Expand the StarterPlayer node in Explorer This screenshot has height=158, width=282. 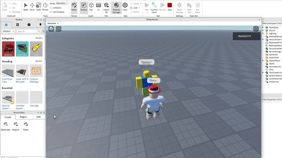tap(263, 61)
